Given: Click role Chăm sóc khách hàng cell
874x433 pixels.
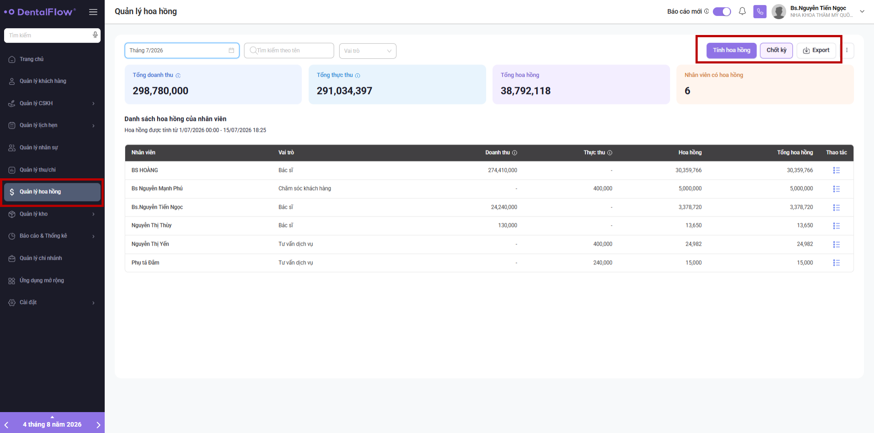Looking at the screenshot, I should [305, 189].
